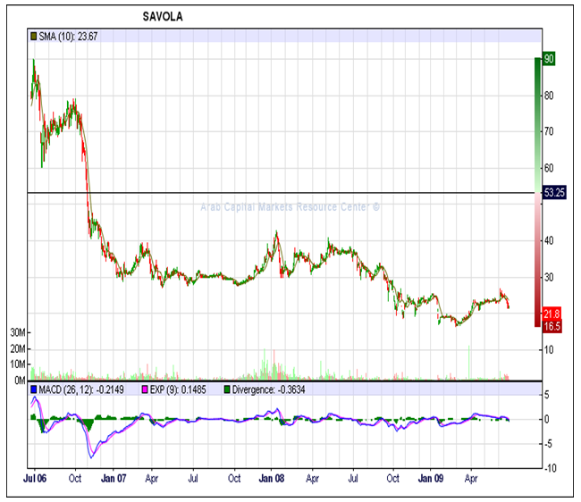Click the Jan 08 date axis label
The height and width of the screenshot is (502, 581).
click(x=272, y=478)
